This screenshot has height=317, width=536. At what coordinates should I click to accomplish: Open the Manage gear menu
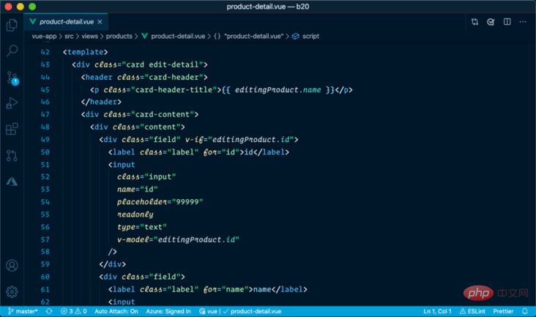[x=12, y=291]
